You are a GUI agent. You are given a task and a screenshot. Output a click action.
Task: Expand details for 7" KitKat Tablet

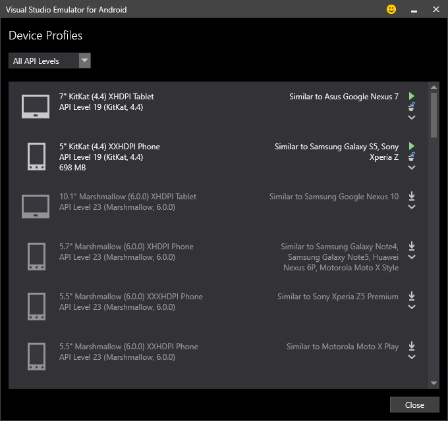(412, 118)
